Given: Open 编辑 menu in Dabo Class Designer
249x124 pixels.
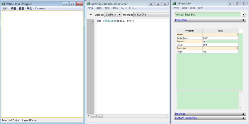Looking at the screenshot, I should click(x=13, y=8).
